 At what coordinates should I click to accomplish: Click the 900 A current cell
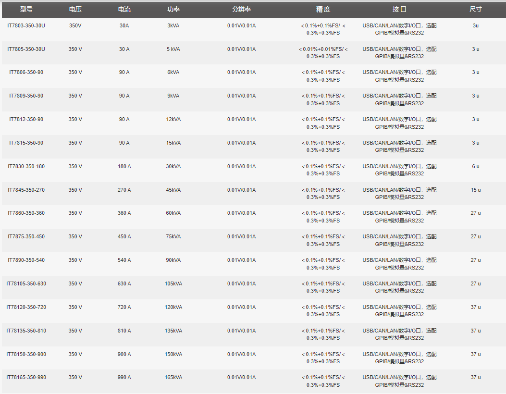pos(124,354)
